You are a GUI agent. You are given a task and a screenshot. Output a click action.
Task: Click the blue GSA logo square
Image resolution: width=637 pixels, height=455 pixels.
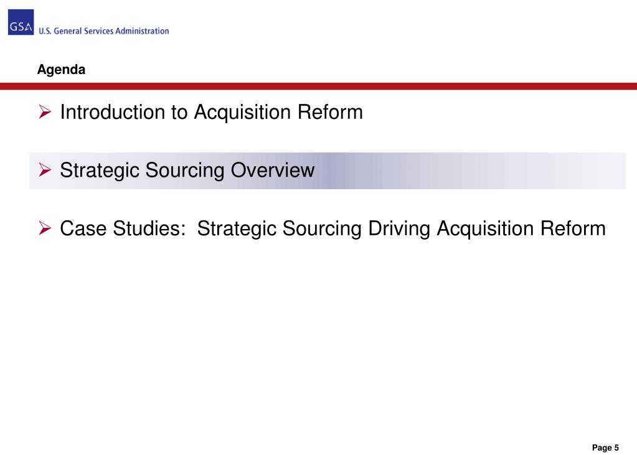pos(21,22)
